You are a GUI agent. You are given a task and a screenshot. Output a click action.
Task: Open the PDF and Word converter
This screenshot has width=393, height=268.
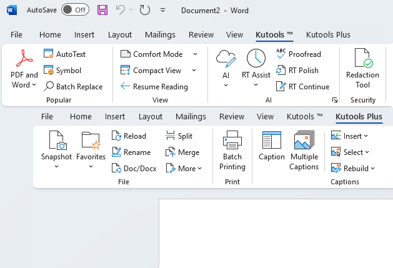24,69
